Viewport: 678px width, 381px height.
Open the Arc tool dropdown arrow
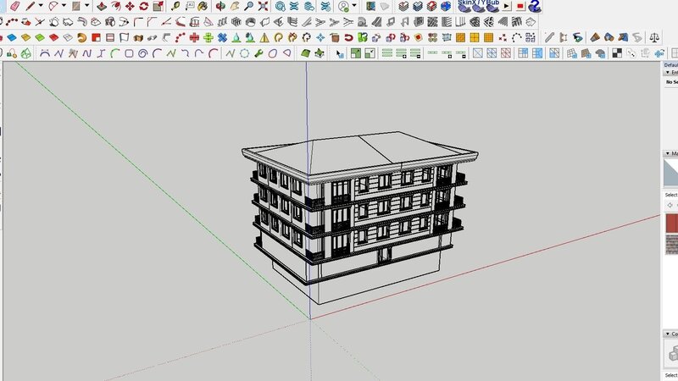(x=64, y=6)
